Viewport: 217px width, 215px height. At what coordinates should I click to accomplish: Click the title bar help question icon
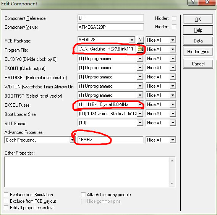pos(193,2)
